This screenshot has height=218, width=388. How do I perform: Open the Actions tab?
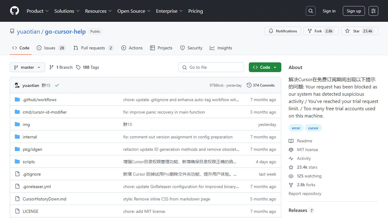[x=132, y=48]
